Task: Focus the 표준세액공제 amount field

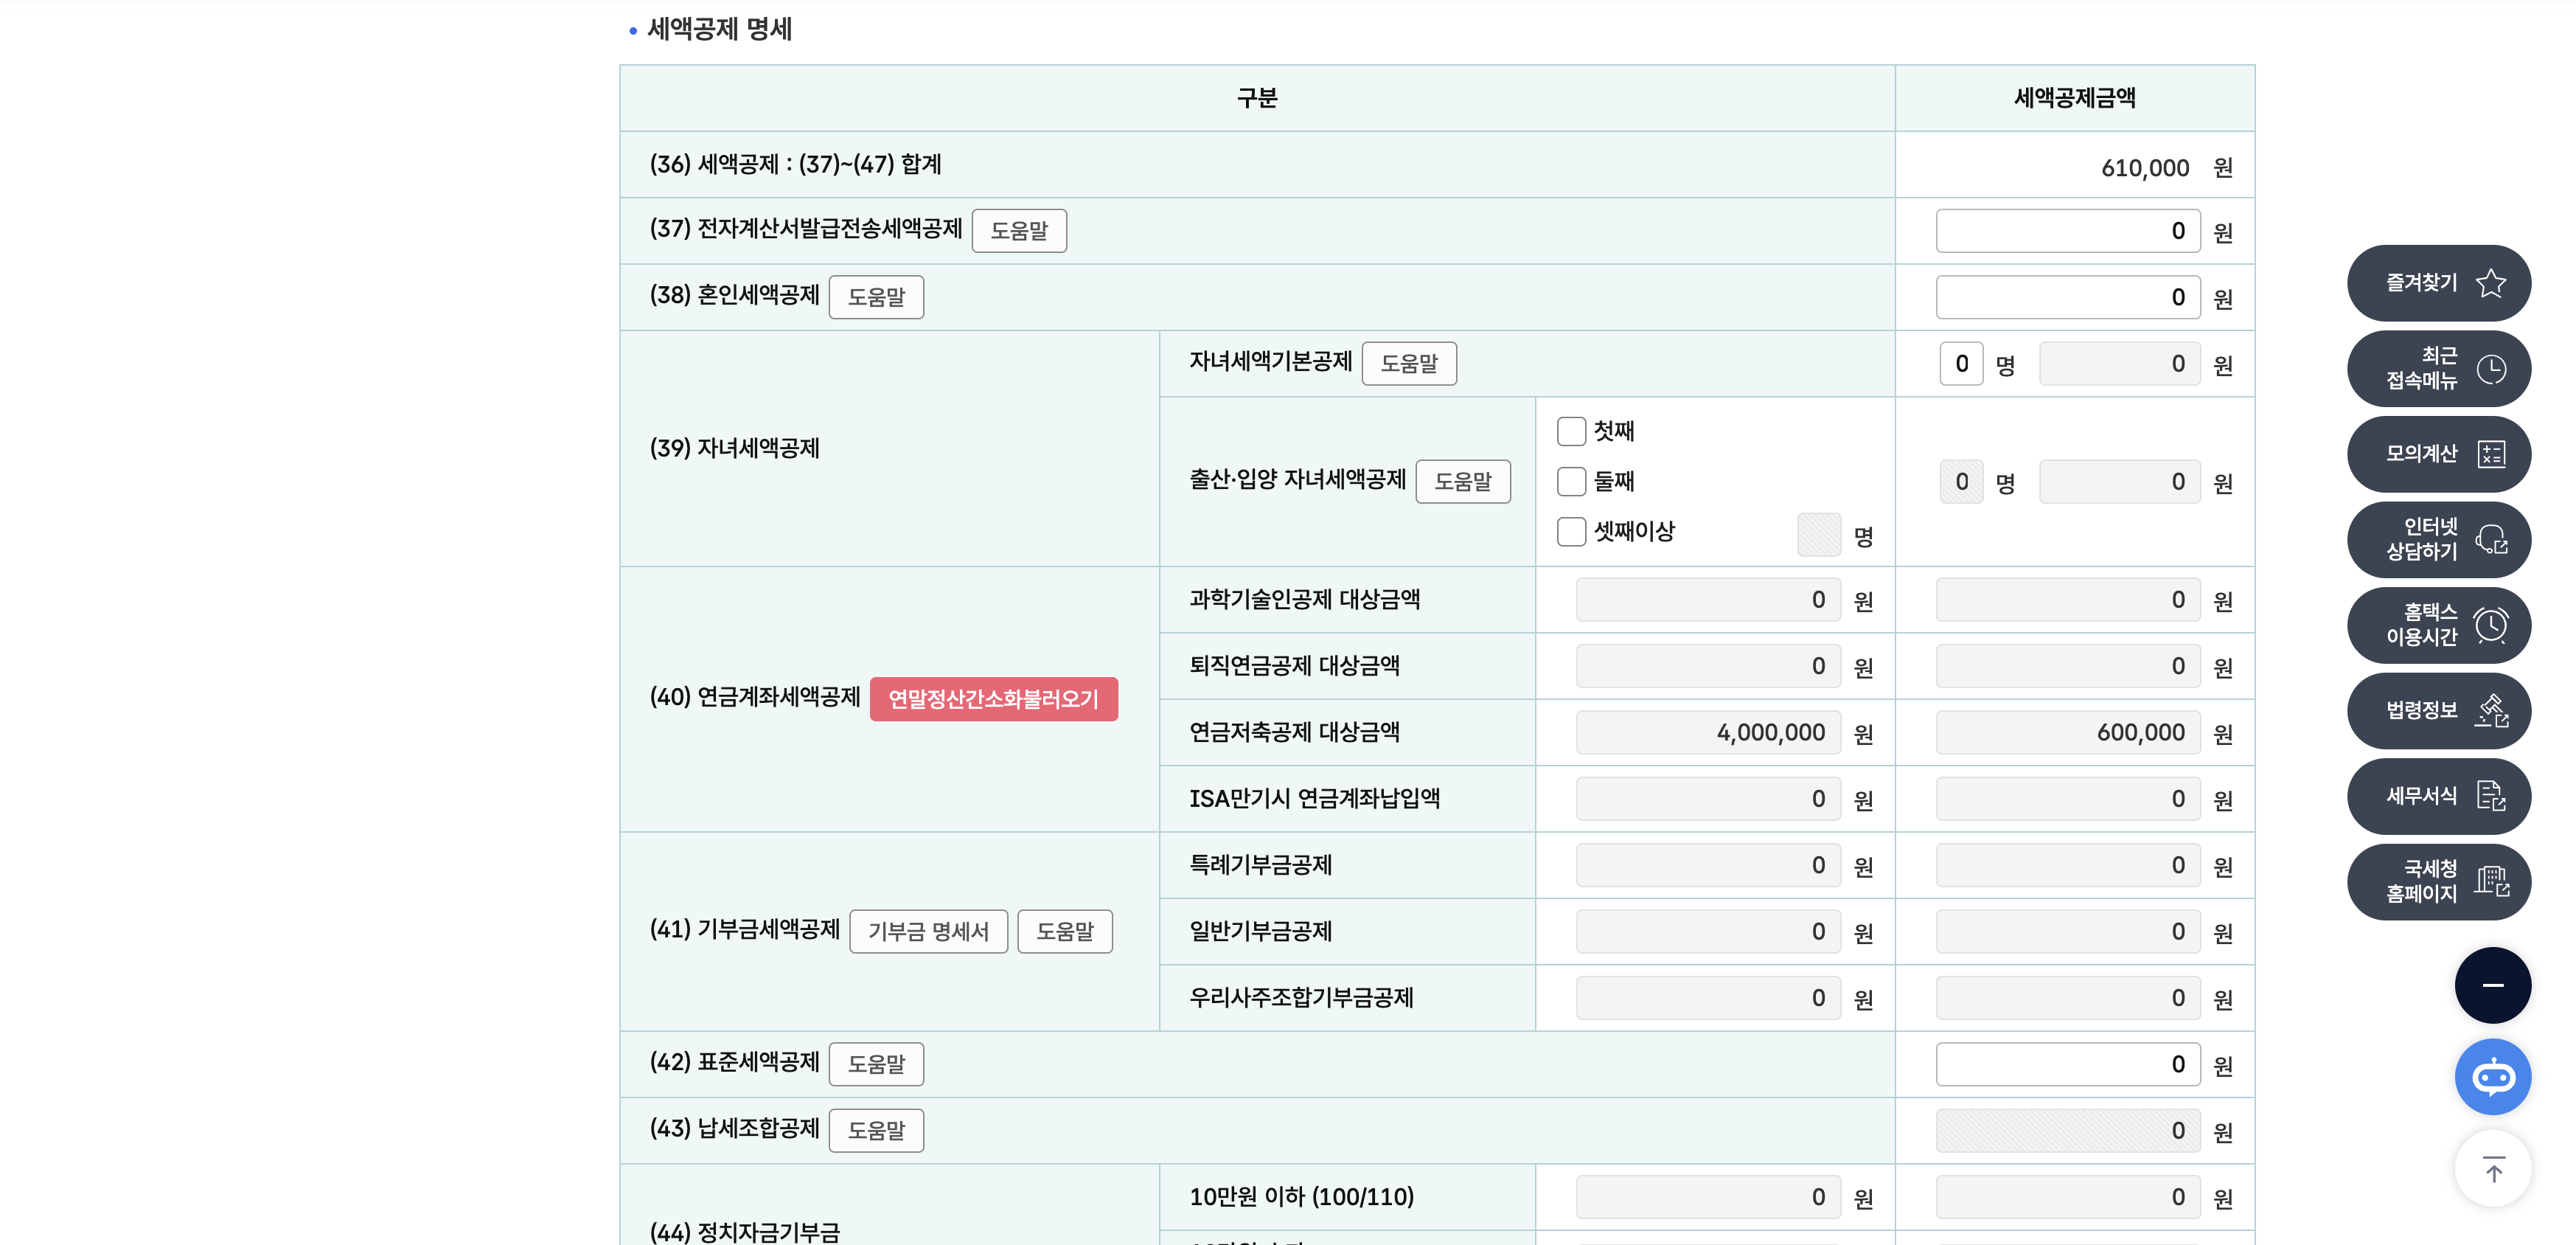Action: coord(2068,1064)
